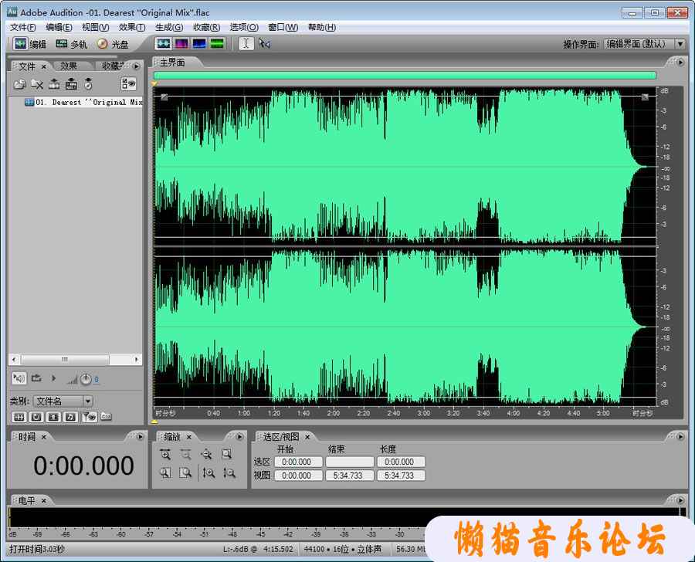Click the green navigation zoom bar

[x=405, y=76]
